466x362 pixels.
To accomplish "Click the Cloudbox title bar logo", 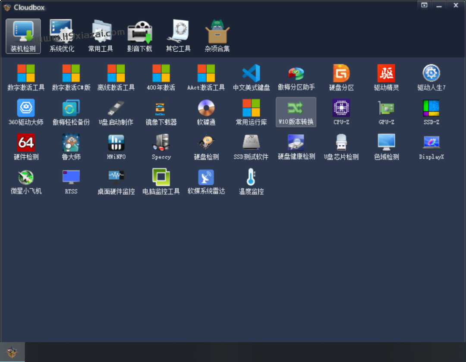I will (x=7, y=7).
